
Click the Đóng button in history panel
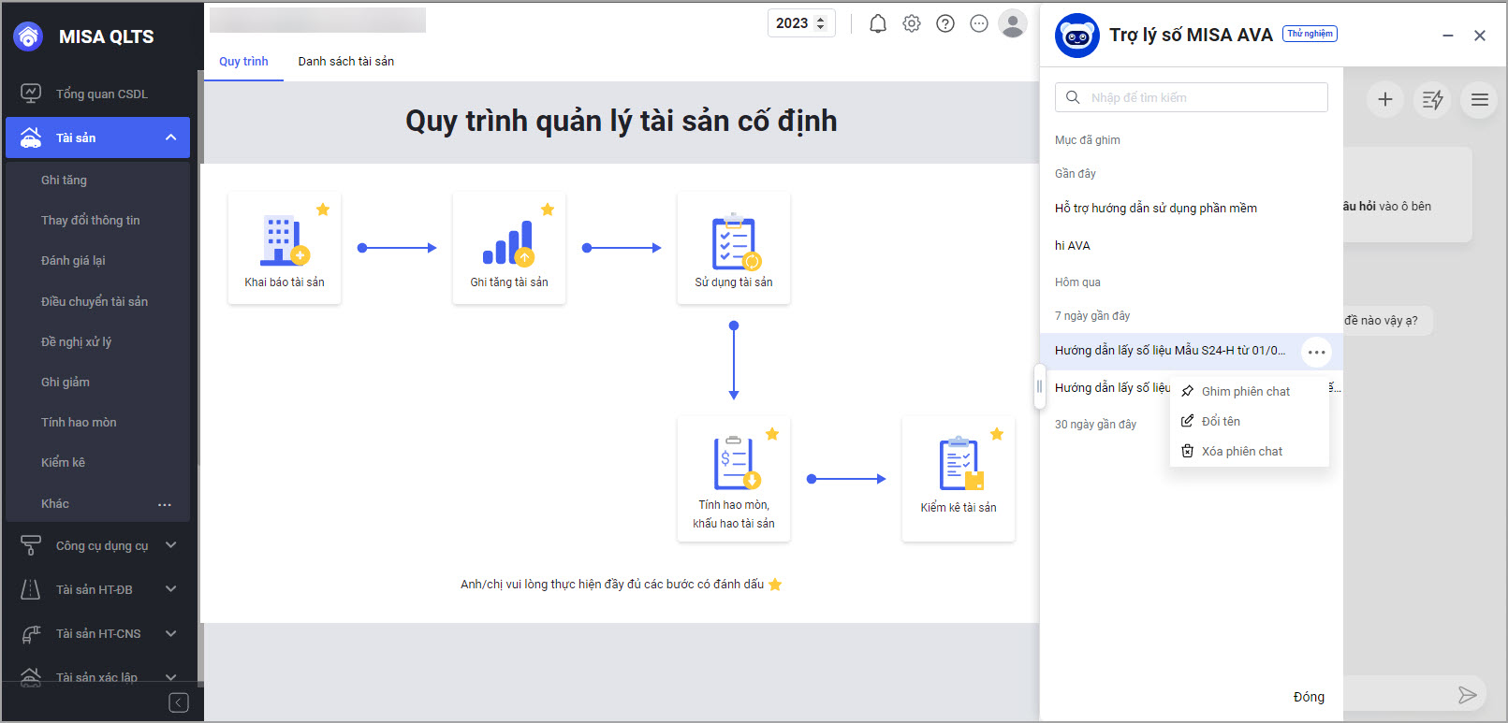(1309, 697)
